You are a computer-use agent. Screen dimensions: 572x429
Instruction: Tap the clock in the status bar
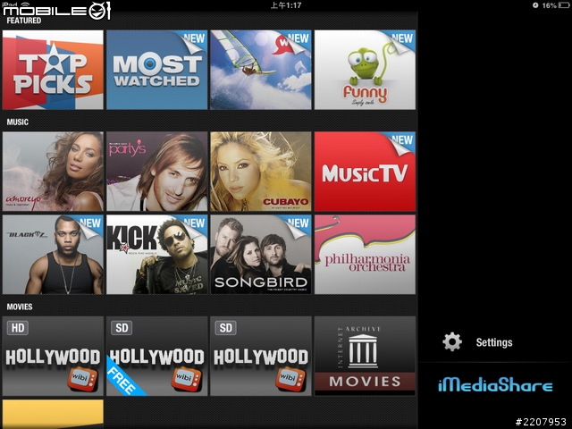tap(286, 5)
